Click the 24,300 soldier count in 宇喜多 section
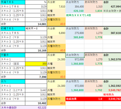This screenshot has width=121, height=109. tap(56, 59)
